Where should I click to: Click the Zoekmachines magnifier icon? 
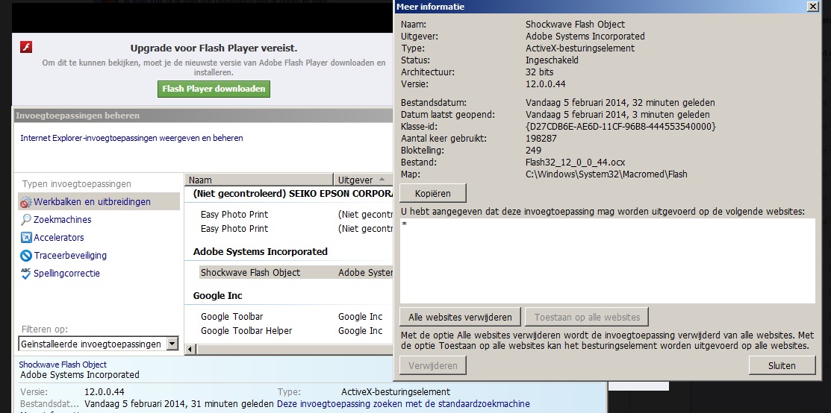tap(26, 220)
